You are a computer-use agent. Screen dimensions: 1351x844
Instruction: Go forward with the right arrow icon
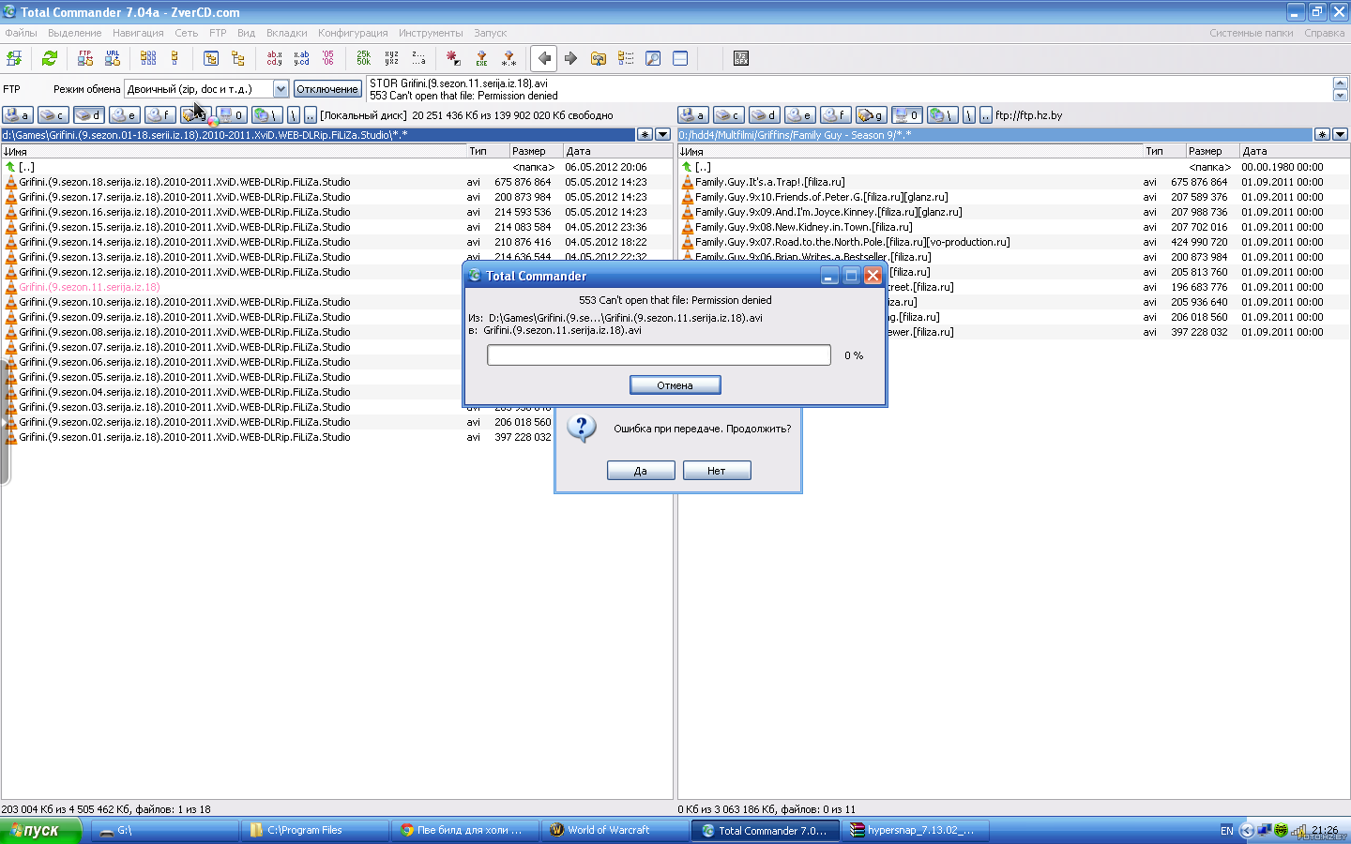(x=571, y=58)
